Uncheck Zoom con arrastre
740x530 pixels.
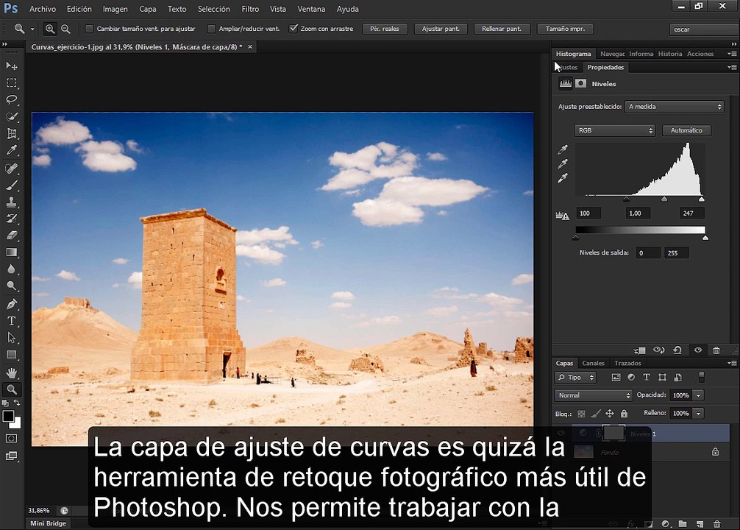point(293,29)
